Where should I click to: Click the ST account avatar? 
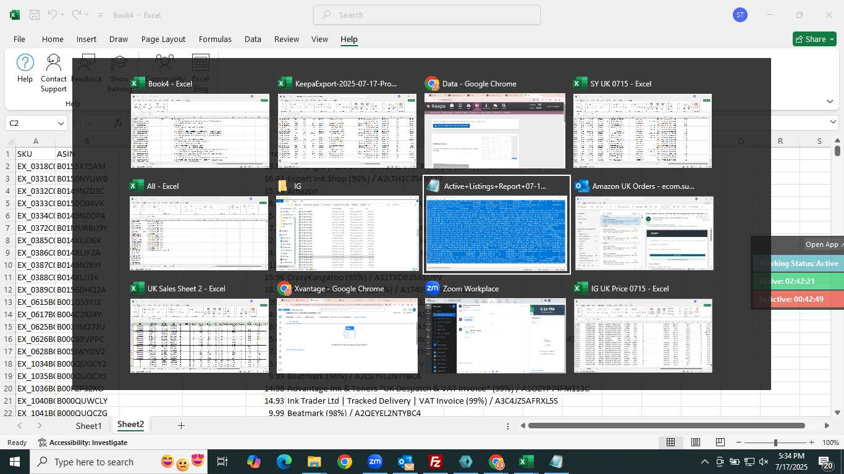click(x=740, y=15)
